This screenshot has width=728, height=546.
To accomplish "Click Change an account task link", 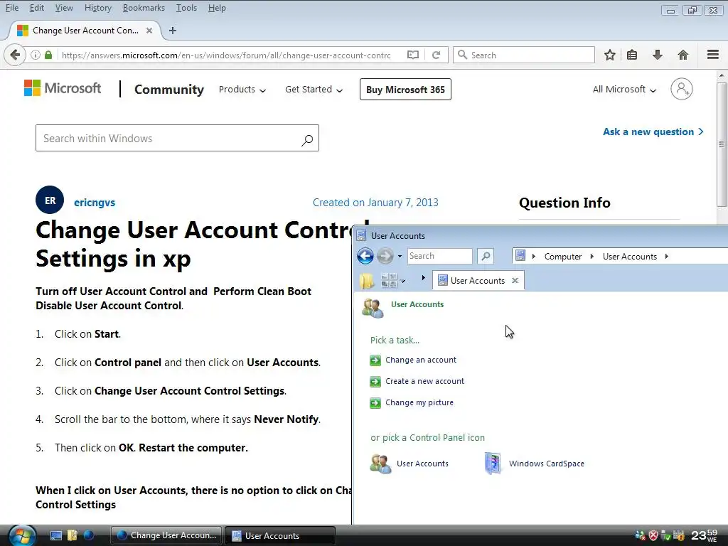I will 421,360.
